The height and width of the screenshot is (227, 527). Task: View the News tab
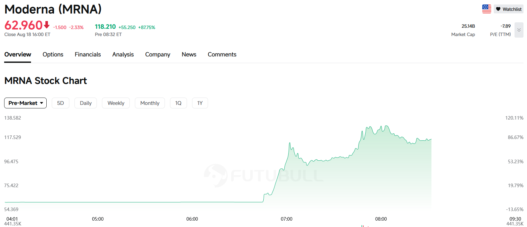tap(189, 55)
